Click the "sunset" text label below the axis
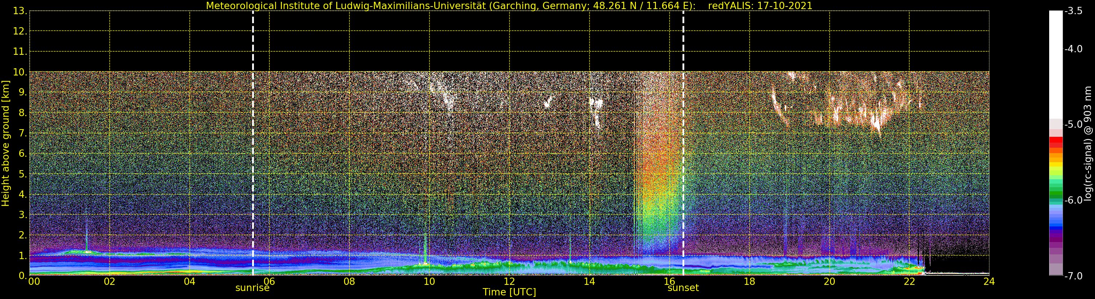The image size is (1095, 299). (x=683, y=288)
